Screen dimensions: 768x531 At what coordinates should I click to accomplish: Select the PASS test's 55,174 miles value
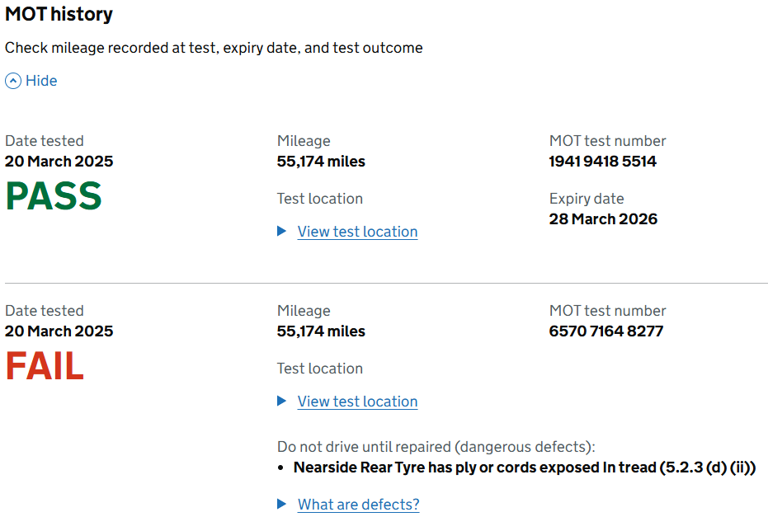click(321, 162)
